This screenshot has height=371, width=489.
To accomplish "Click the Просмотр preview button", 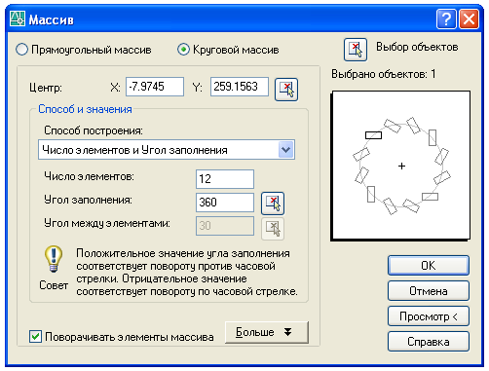I will click(x=429, y=316).
